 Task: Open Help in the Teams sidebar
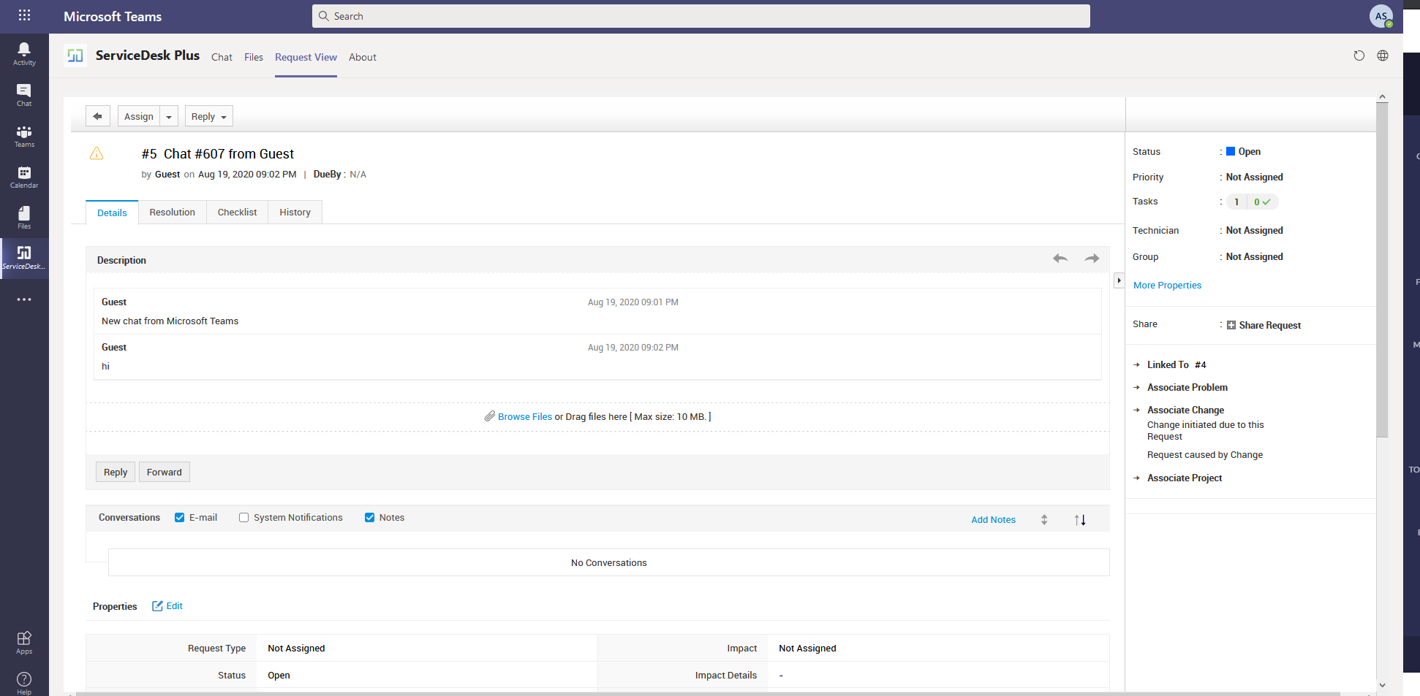tap(24, 683)
